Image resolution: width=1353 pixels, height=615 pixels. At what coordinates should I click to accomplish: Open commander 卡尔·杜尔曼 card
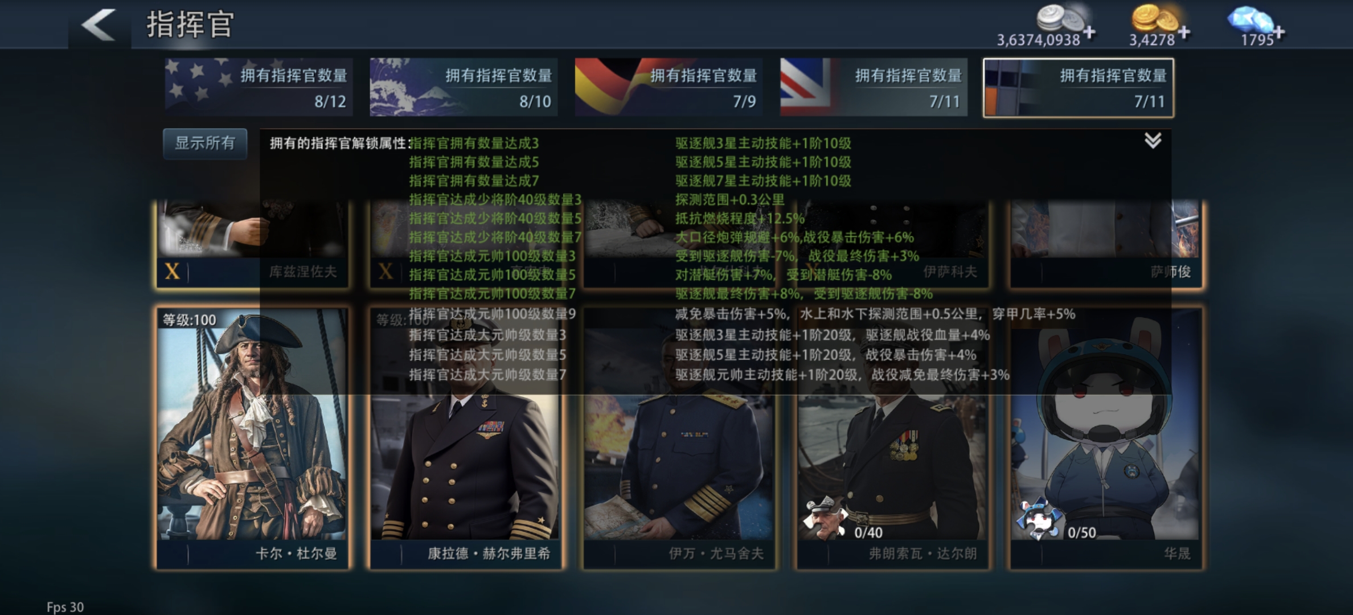(252, 438)
